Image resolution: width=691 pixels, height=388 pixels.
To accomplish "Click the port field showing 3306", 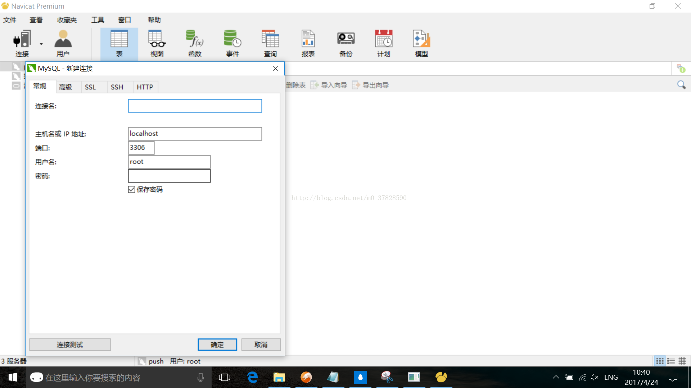I will point(141,148).
